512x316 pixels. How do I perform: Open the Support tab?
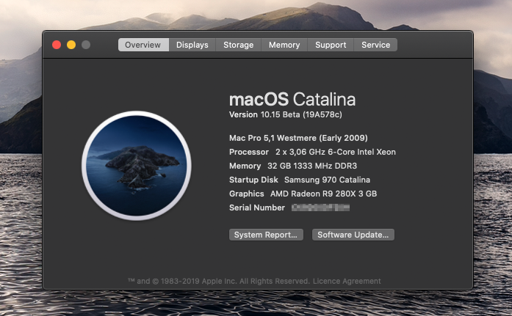tap(331, 45)
